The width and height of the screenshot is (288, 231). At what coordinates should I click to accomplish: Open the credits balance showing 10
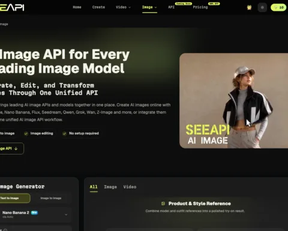[279, 8]
